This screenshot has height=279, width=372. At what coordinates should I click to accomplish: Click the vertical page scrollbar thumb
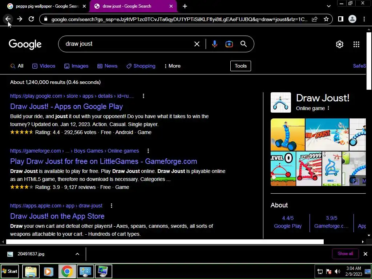[369, 61]
